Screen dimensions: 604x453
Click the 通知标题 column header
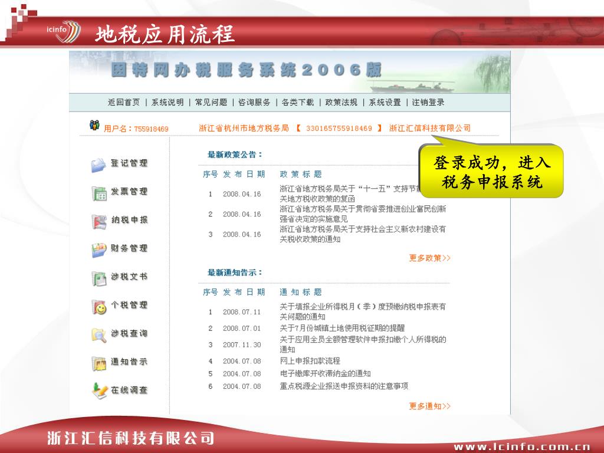click(300, 292)
